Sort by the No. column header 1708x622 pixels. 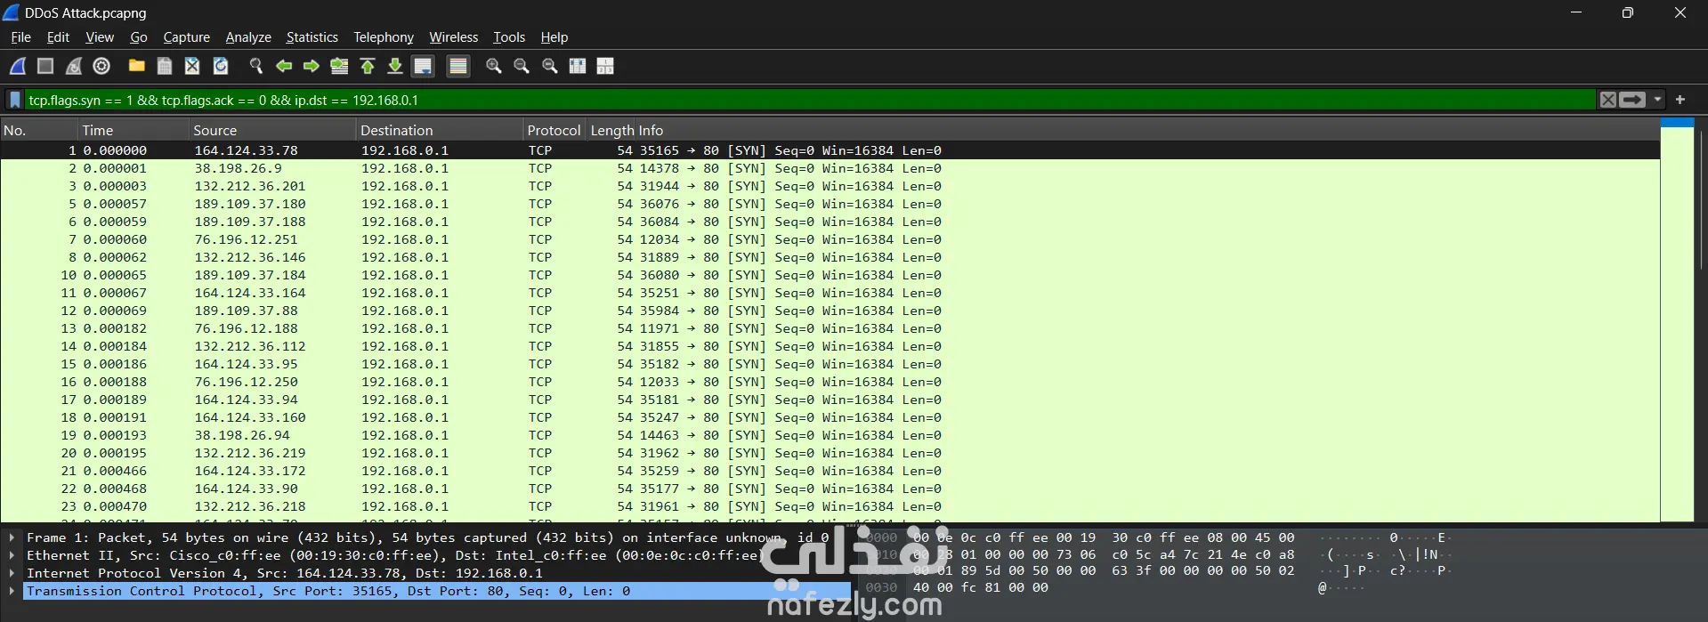pos(39,130)
